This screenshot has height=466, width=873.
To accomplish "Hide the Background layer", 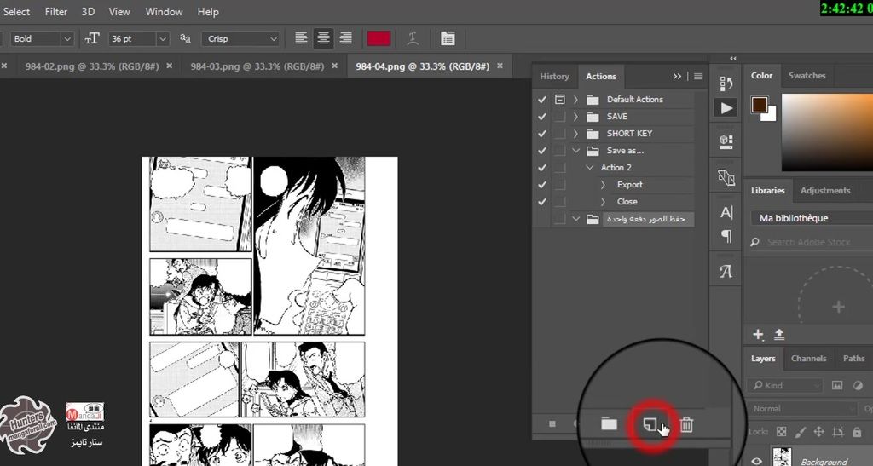I will [x=756, y=461].
